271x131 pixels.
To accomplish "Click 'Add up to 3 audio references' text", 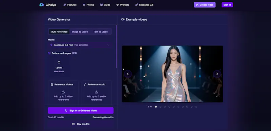I will coord(97,98).
